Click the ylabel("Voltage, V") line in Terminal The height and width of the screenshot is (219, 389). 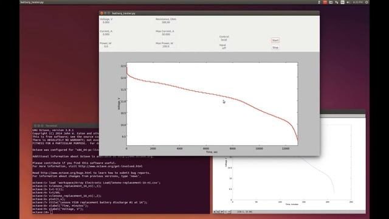pyautogui.click(x=58, y=209)
